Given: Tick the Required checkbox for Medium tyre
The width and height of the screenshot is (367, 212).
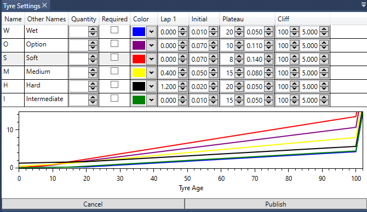Looking at the screenshot, I should pyautogui.click(x=114, y=71).
